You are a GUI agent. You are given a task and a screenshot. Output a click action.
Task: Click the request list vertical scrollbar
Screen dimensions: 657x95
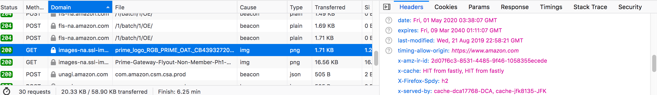(376, 58)
